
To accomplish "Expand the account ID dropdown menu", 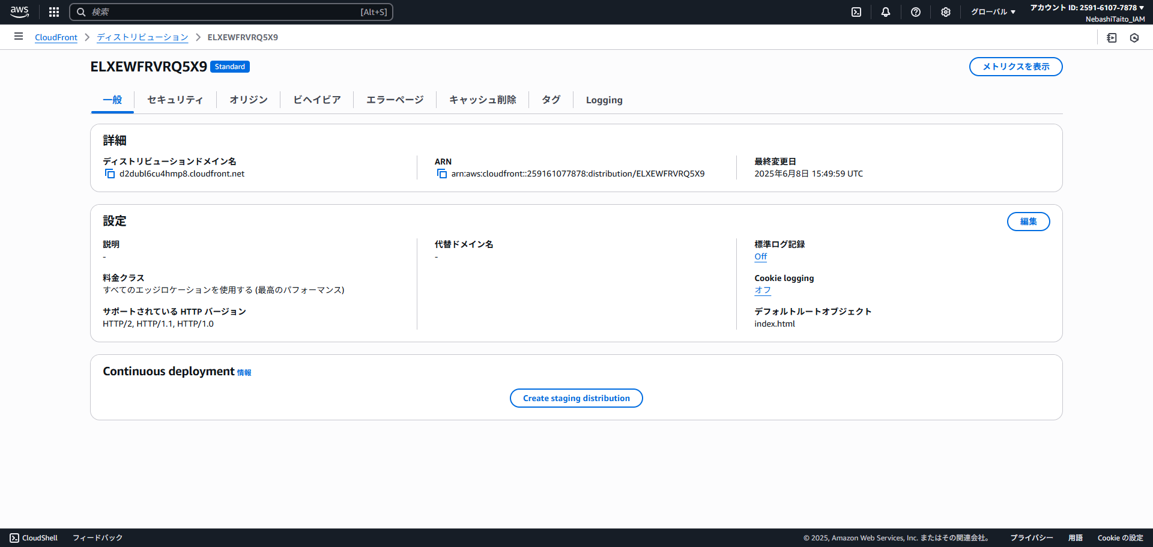I will coord(1087,8).
